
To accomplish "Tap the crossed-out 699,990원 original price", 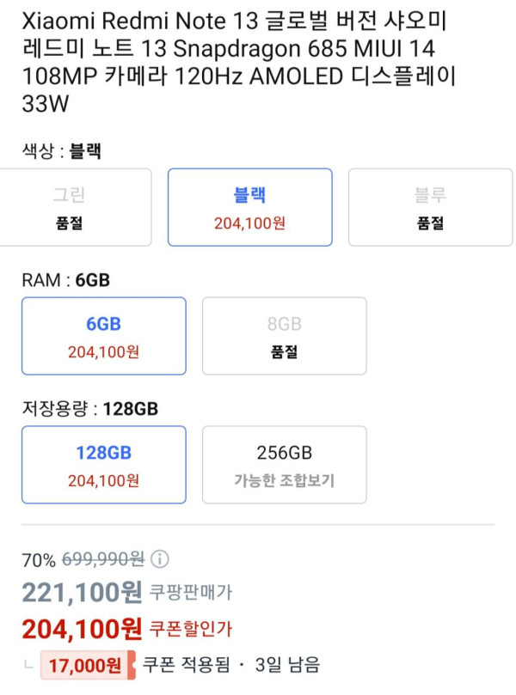I will click(102, 559).
